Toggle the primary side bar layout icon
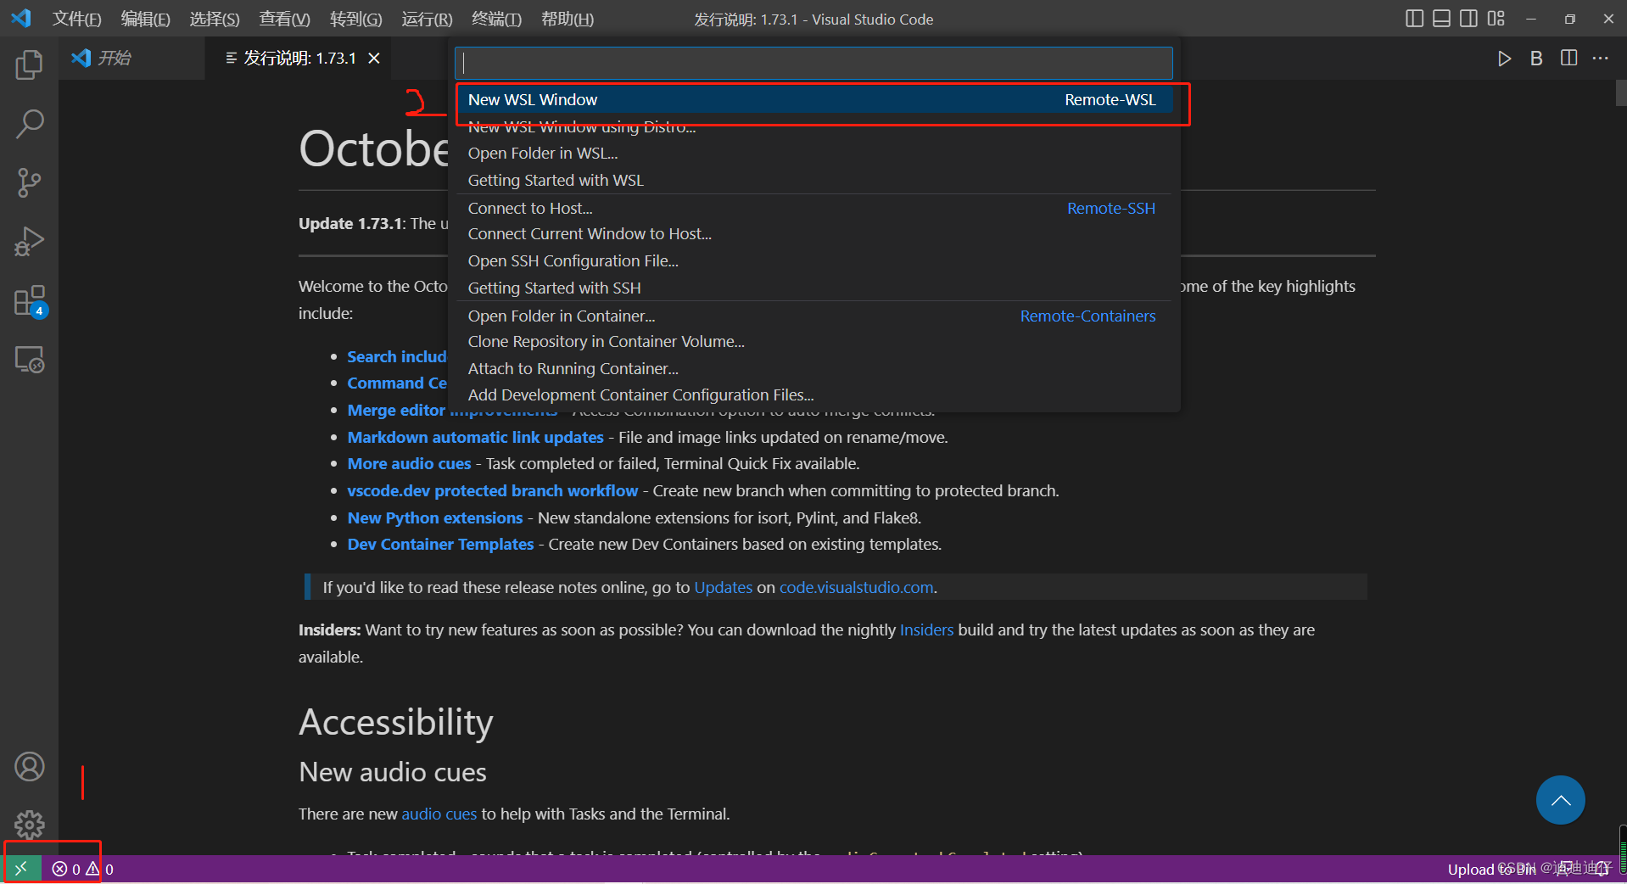 1414,19
